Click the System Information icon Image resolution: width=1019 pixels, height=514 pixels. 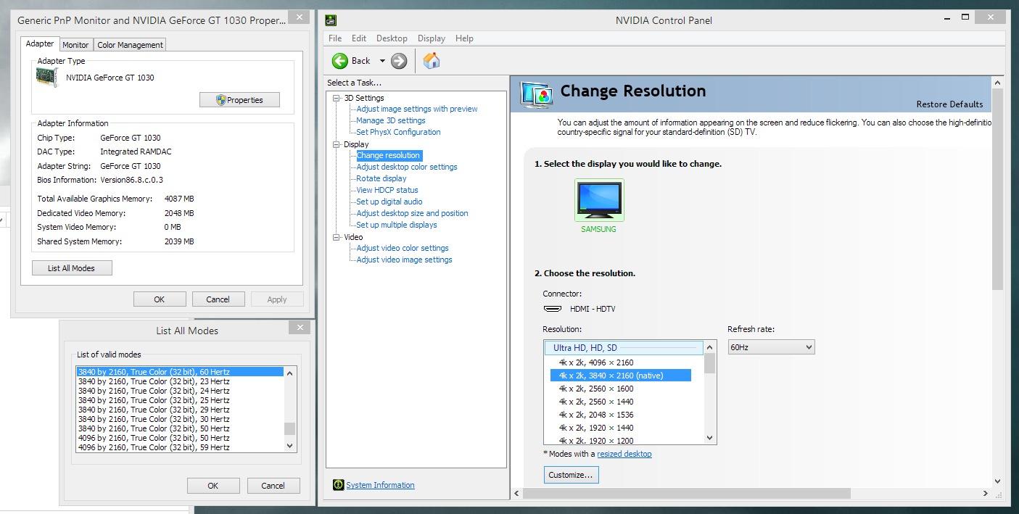click(x=338, y=485)
